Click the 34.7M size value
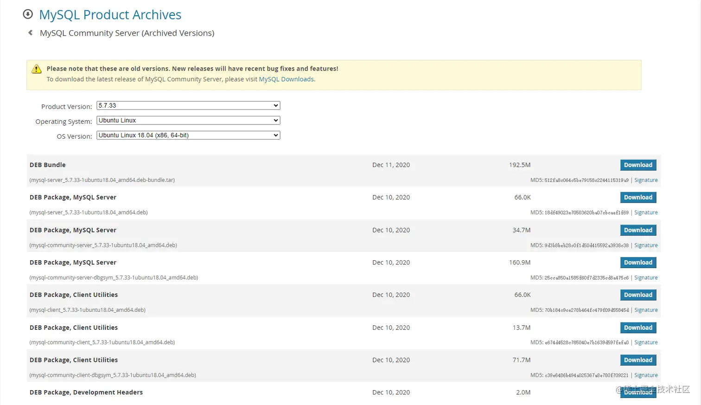701x405 pixels. [x=522, y=230]
